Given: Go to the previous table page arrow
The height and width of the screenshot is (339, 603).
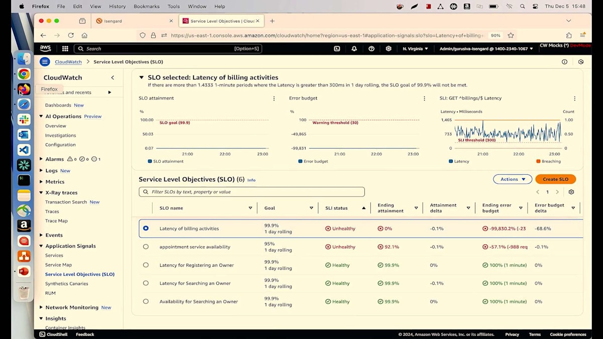Looking at the screenshot, I should point(538,192).
